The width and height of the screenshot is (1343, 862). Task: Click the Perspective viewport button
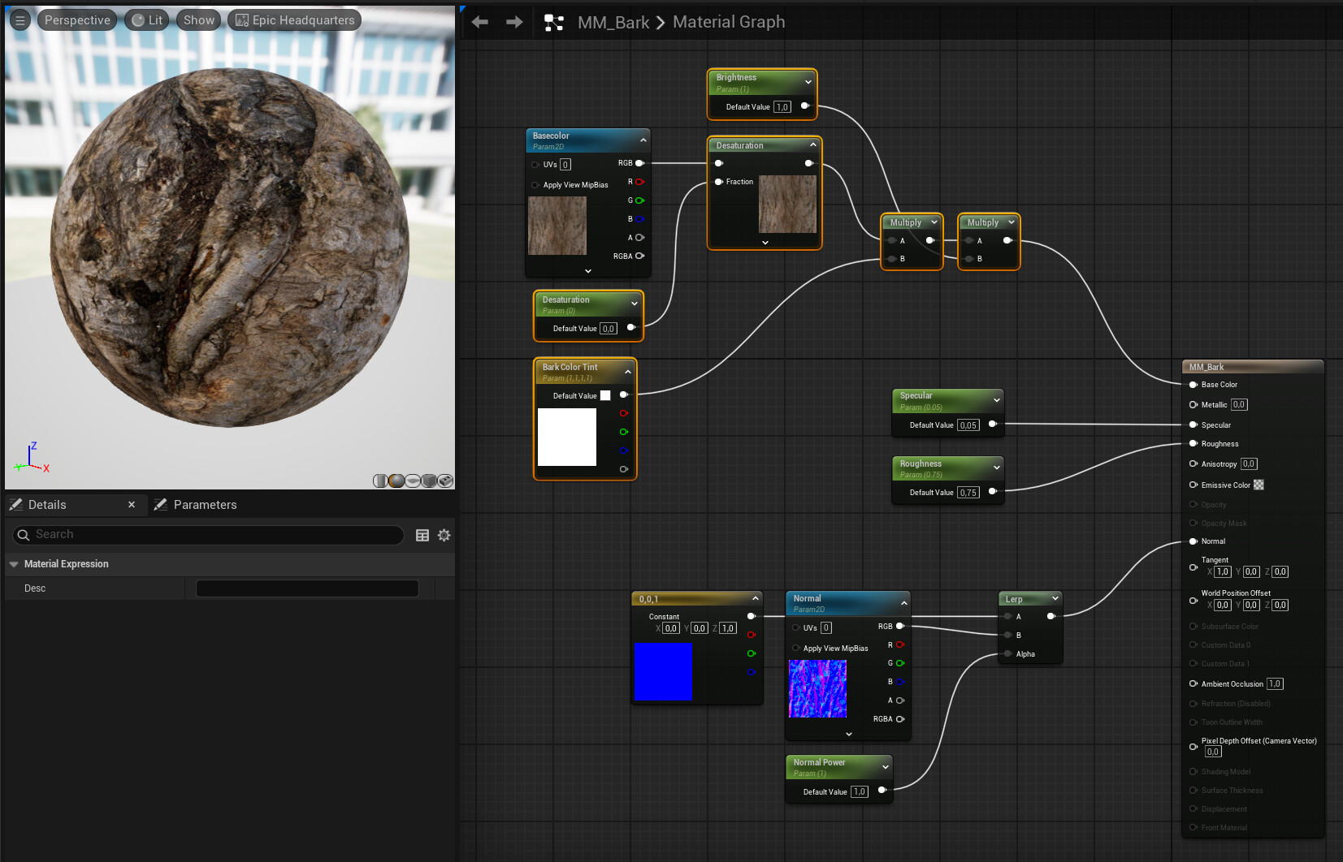pyautogui.click(x=77, y=20)
